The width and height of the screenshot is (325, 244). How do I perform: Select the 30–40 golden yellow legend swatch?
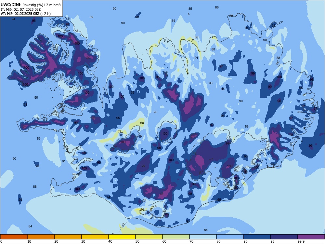click(95, 237)
